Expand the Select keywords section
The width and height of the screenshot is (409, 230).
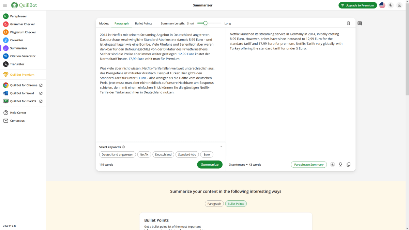coord(221,147)
